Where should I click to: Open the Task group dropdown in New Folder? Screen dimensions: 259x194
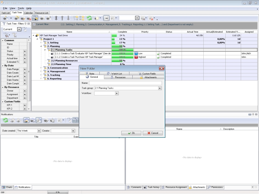coord(160,88)
